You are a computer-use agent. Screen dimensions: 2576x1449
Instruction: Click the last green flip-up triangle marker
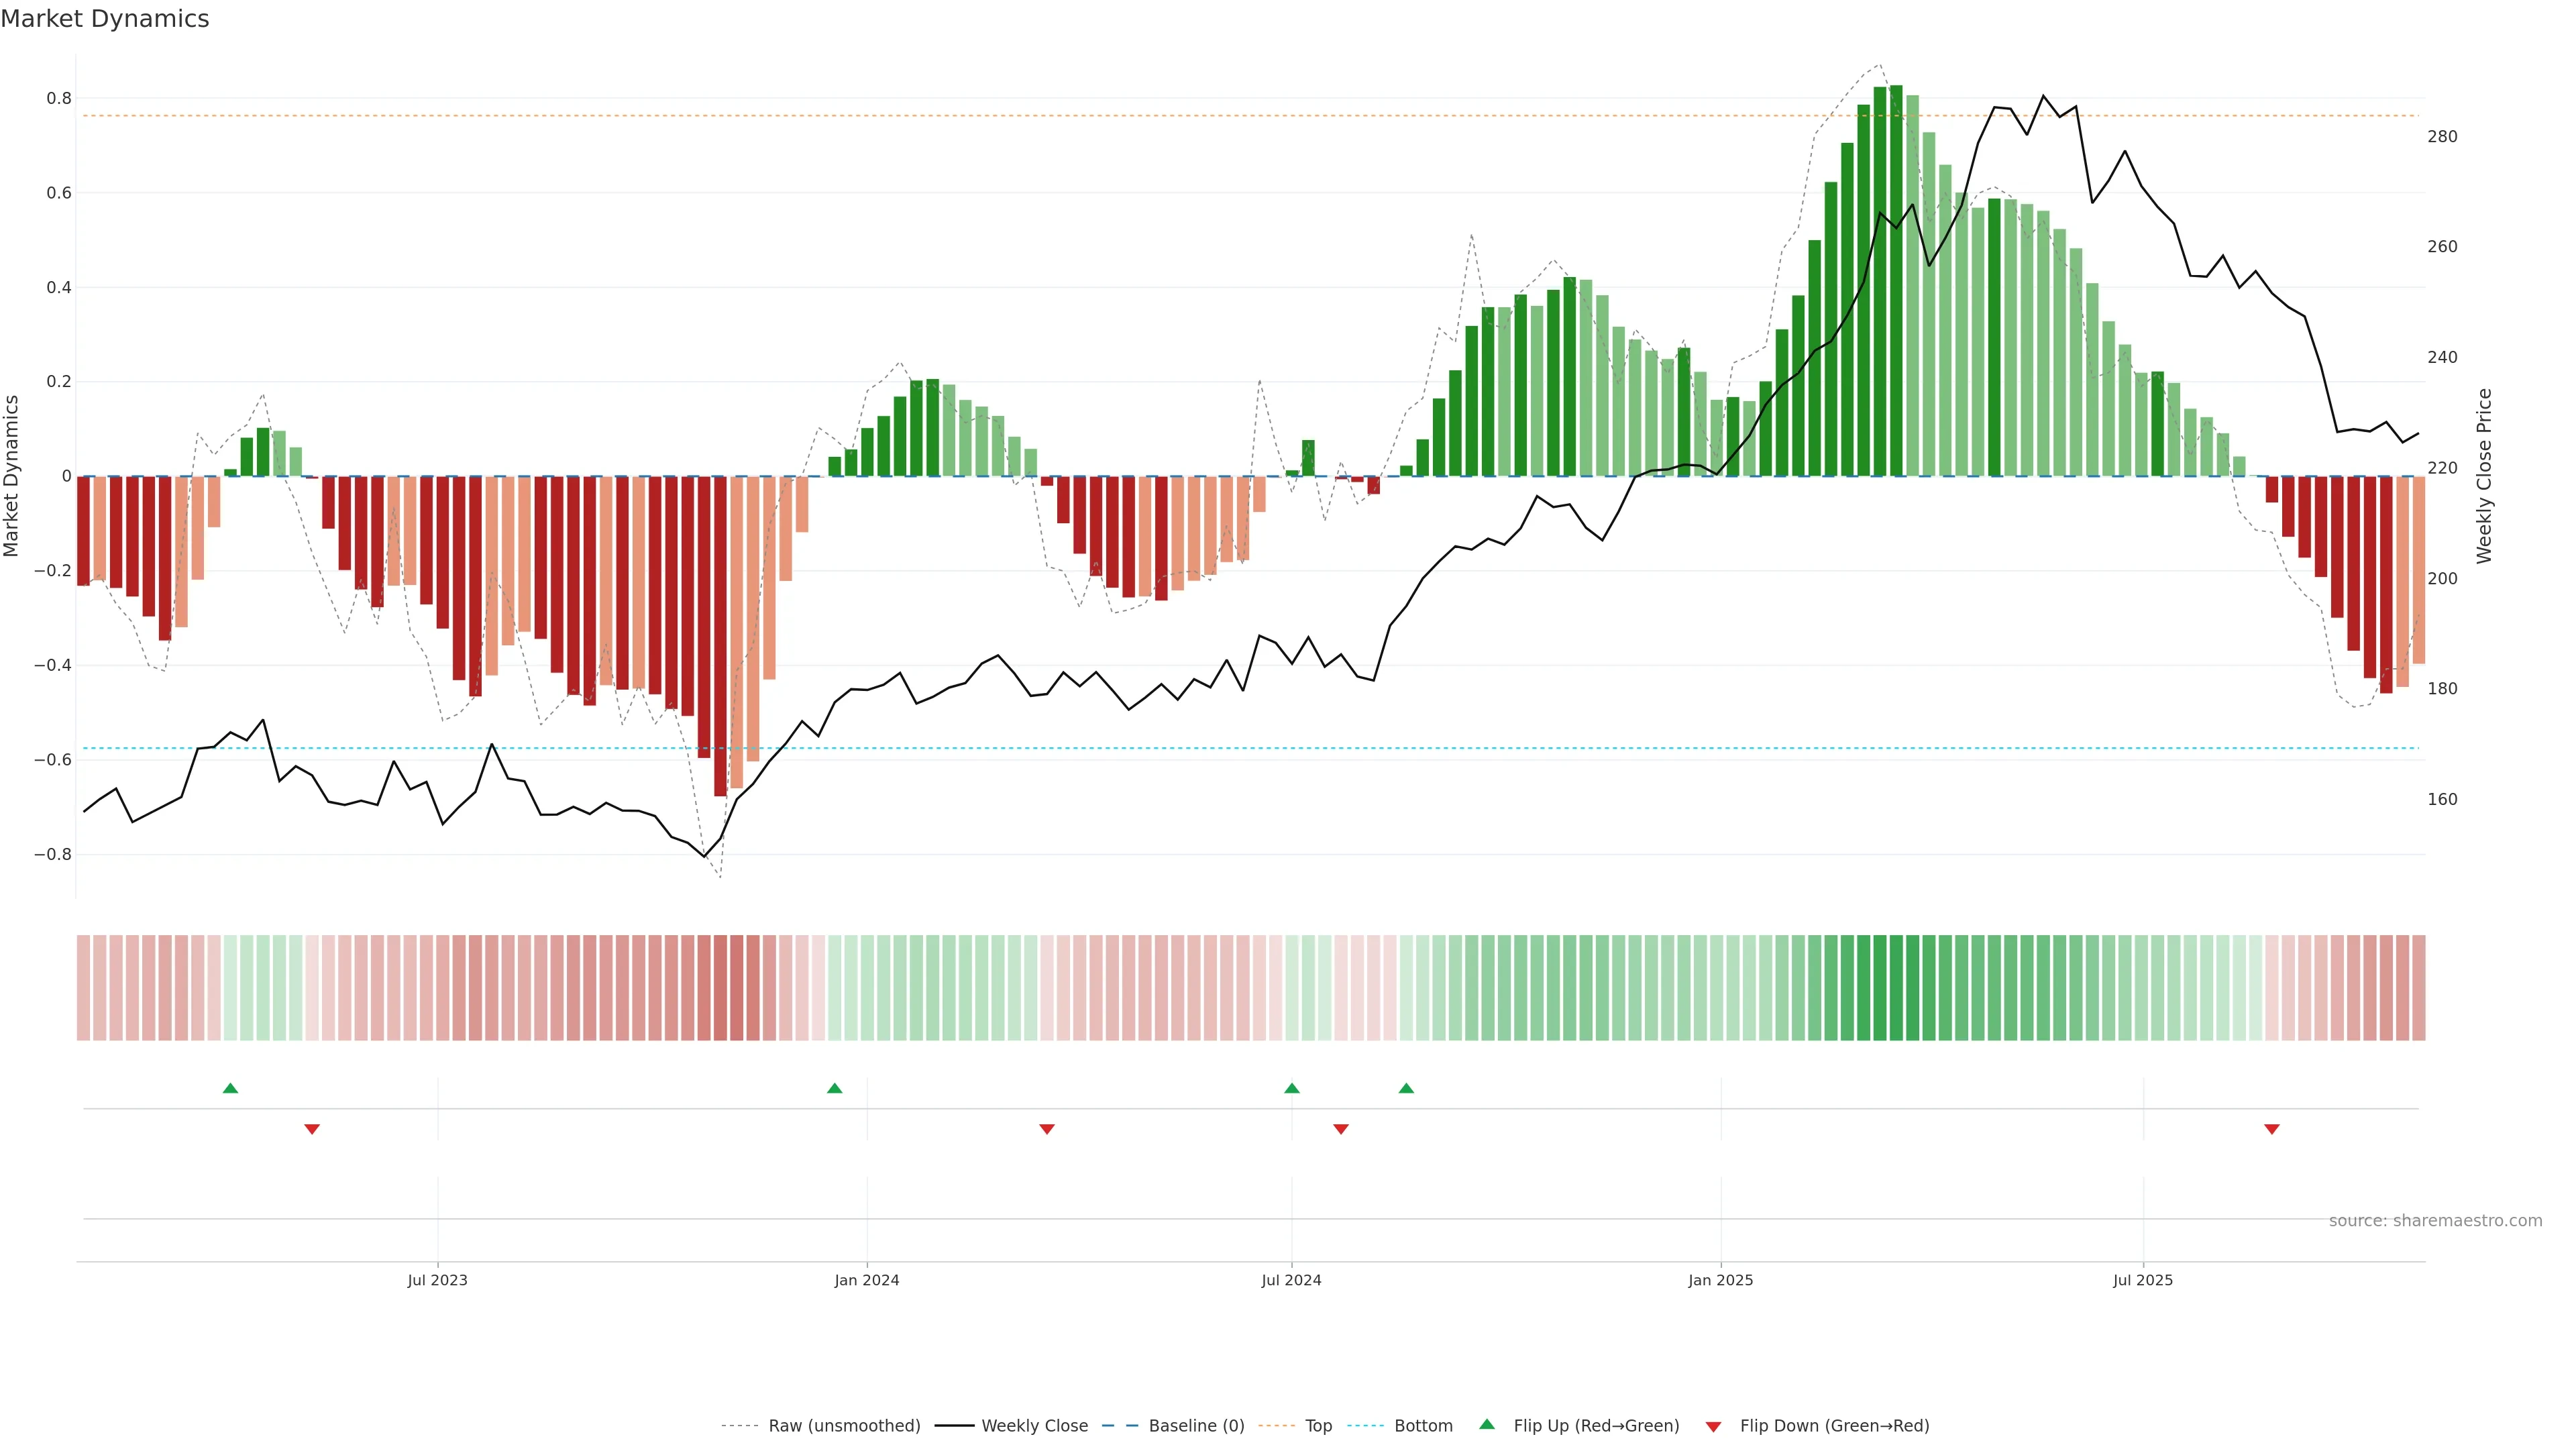(x=1406, y=1088)
